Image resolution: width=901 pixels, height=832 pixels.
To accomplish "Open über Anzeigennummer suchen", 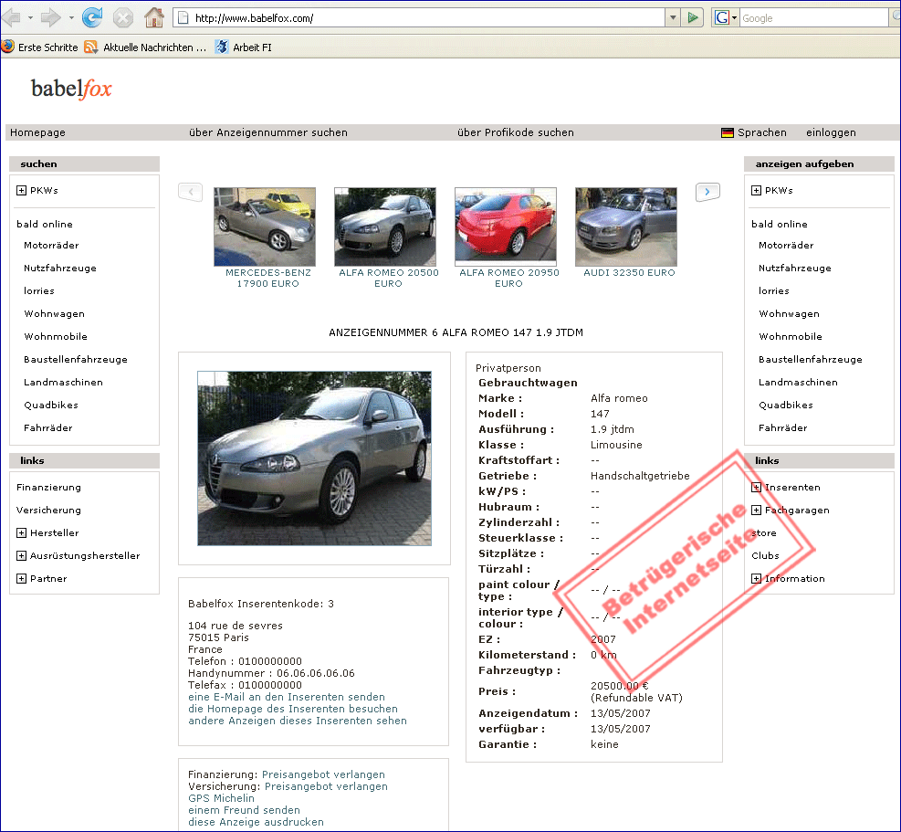I will tap(268, 132).
